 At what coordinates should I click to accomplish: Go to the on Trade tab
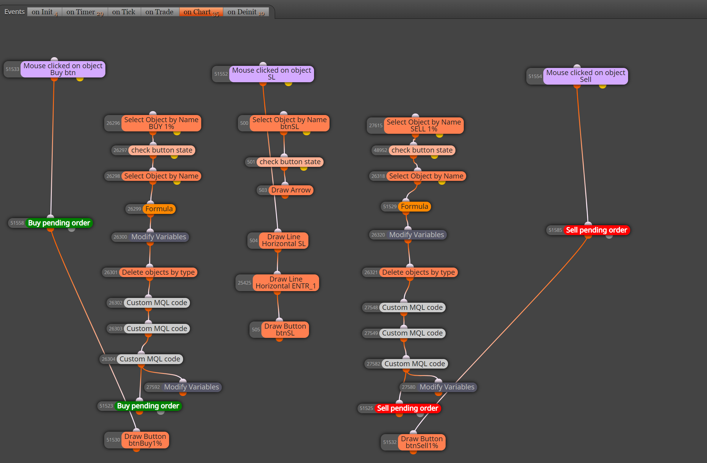[x=160, y=12]
